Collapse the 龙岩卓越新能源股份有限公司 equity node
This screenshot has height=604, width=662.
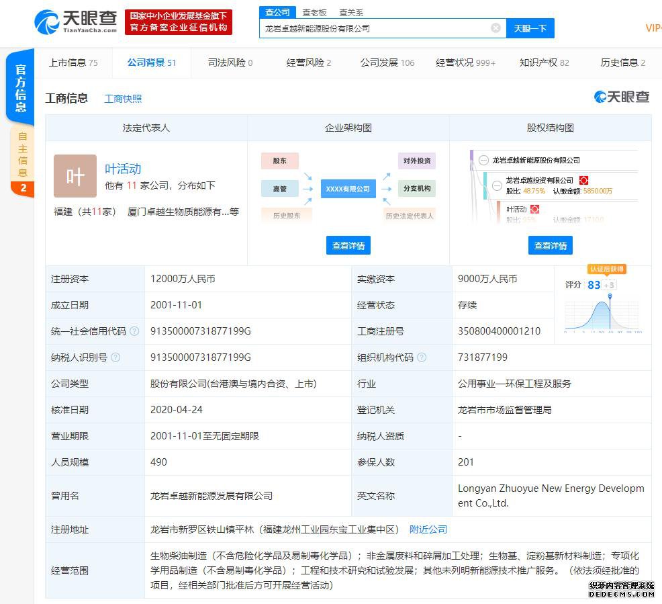coord(484,160)
